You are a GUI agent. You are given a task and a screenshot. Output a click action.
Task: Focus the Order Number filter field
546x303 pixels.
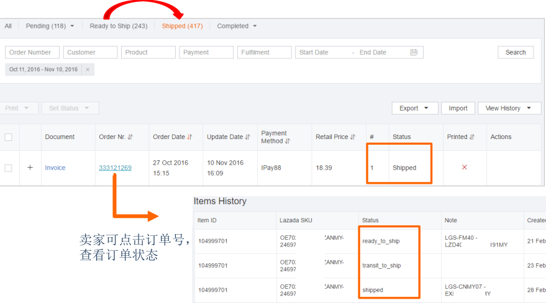(32, 52)
